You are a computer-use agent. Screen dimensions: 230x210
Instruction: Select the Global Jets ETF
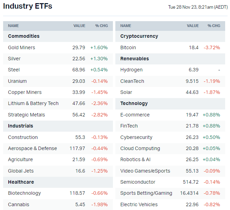coord(20,171)
